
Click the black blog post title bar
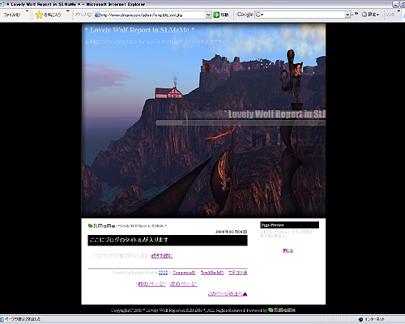coord(168,241)
